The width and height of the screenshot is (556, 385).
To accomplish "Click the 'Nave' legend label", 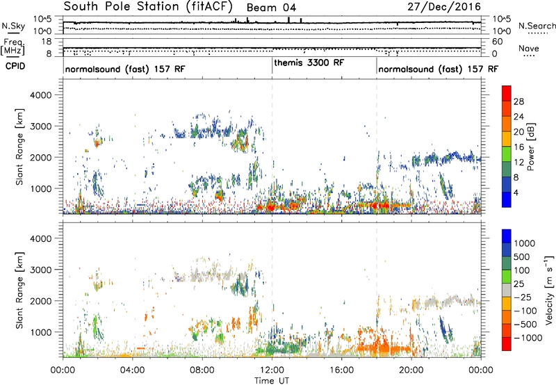I will (x=529, y=48).
